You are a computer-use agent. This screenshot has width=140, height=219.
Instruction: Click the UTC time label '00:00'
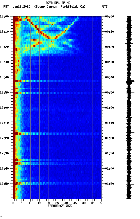110,16
